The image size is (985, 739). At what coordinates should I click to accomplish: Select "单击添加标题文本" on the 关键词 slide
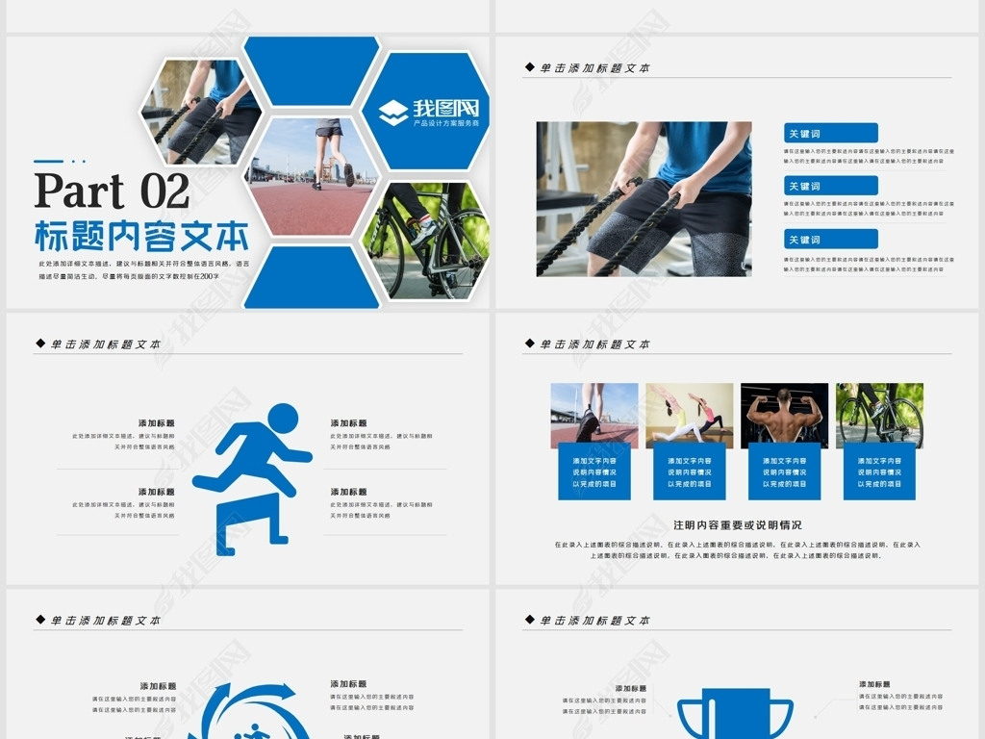pyautogui.click(x=594, y=68)
